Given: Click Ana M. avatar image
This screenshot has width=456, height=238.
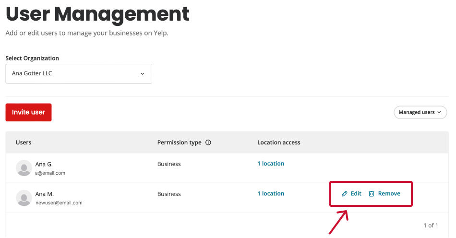Looking at the screenshot, I should (24, 198).
